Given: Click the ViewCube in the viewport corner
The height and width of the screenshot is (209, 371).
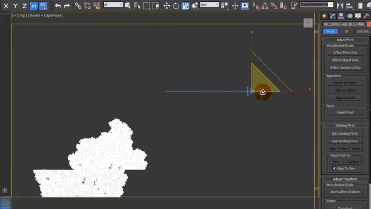Looking at the screenshot, I should pos(308,23).
